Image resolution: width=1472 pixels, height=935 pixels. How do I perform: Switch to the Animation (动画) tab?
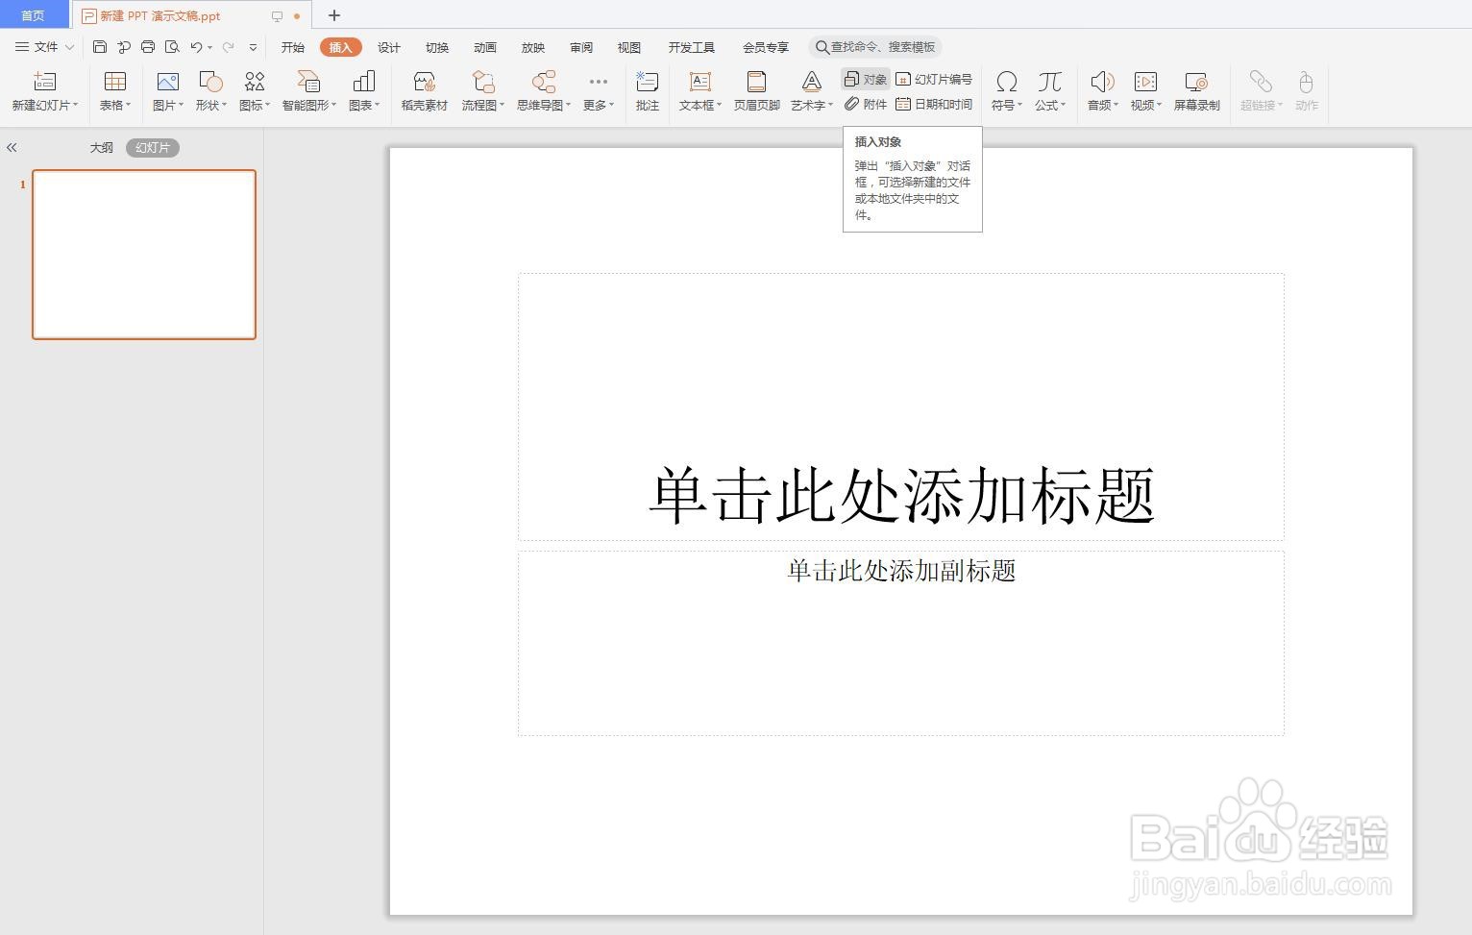click(485, 47)
